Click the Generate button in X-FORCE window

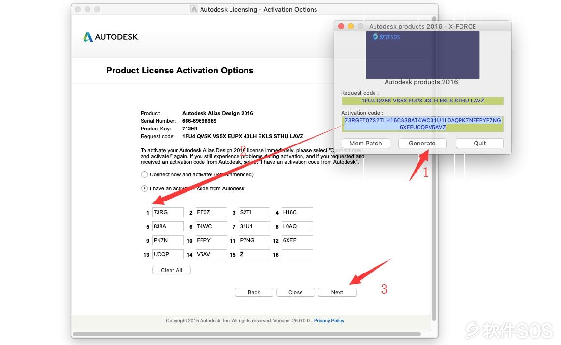click(422, 143)
